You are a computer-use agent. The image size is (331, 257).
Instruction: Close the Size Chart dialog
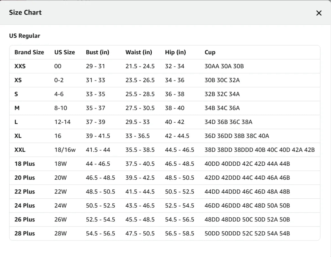click(x=319, y=13)
